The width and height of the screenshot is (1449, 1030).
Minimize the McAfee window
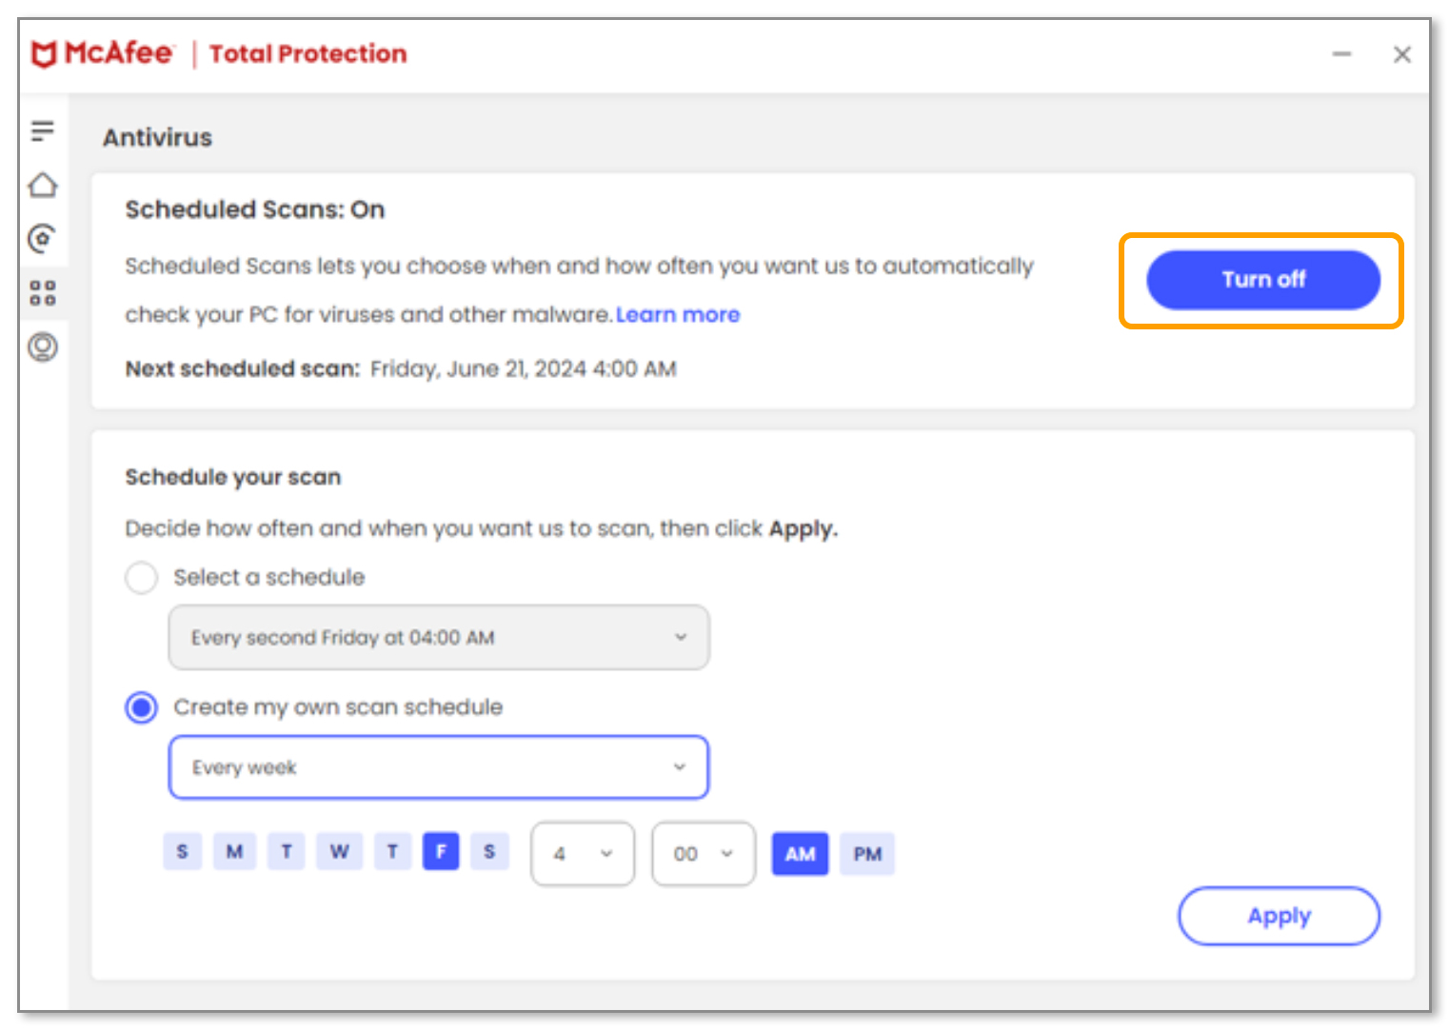click(1341, 54)
